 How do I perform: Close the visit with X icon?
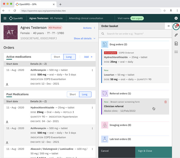(x=176, y=18)
